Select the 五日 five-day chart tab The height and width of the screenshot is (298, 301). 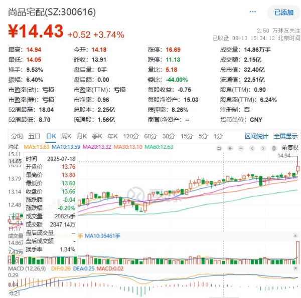(x=34, y=136)
